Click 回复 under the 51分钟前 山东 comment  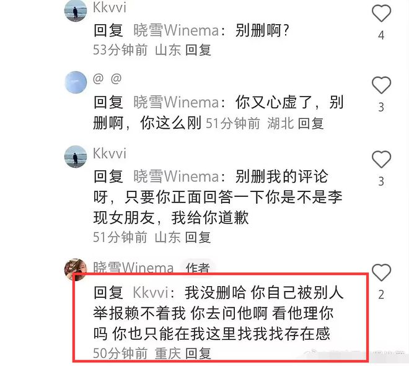click(198, 237)
